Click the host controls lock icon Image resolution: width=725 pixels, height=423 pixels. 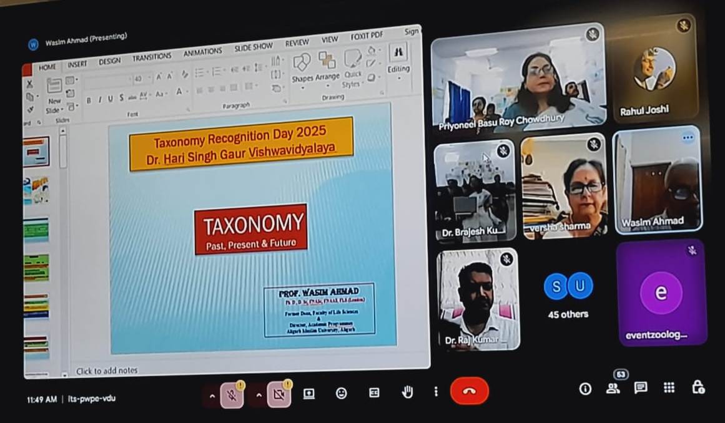click(698, 387)
